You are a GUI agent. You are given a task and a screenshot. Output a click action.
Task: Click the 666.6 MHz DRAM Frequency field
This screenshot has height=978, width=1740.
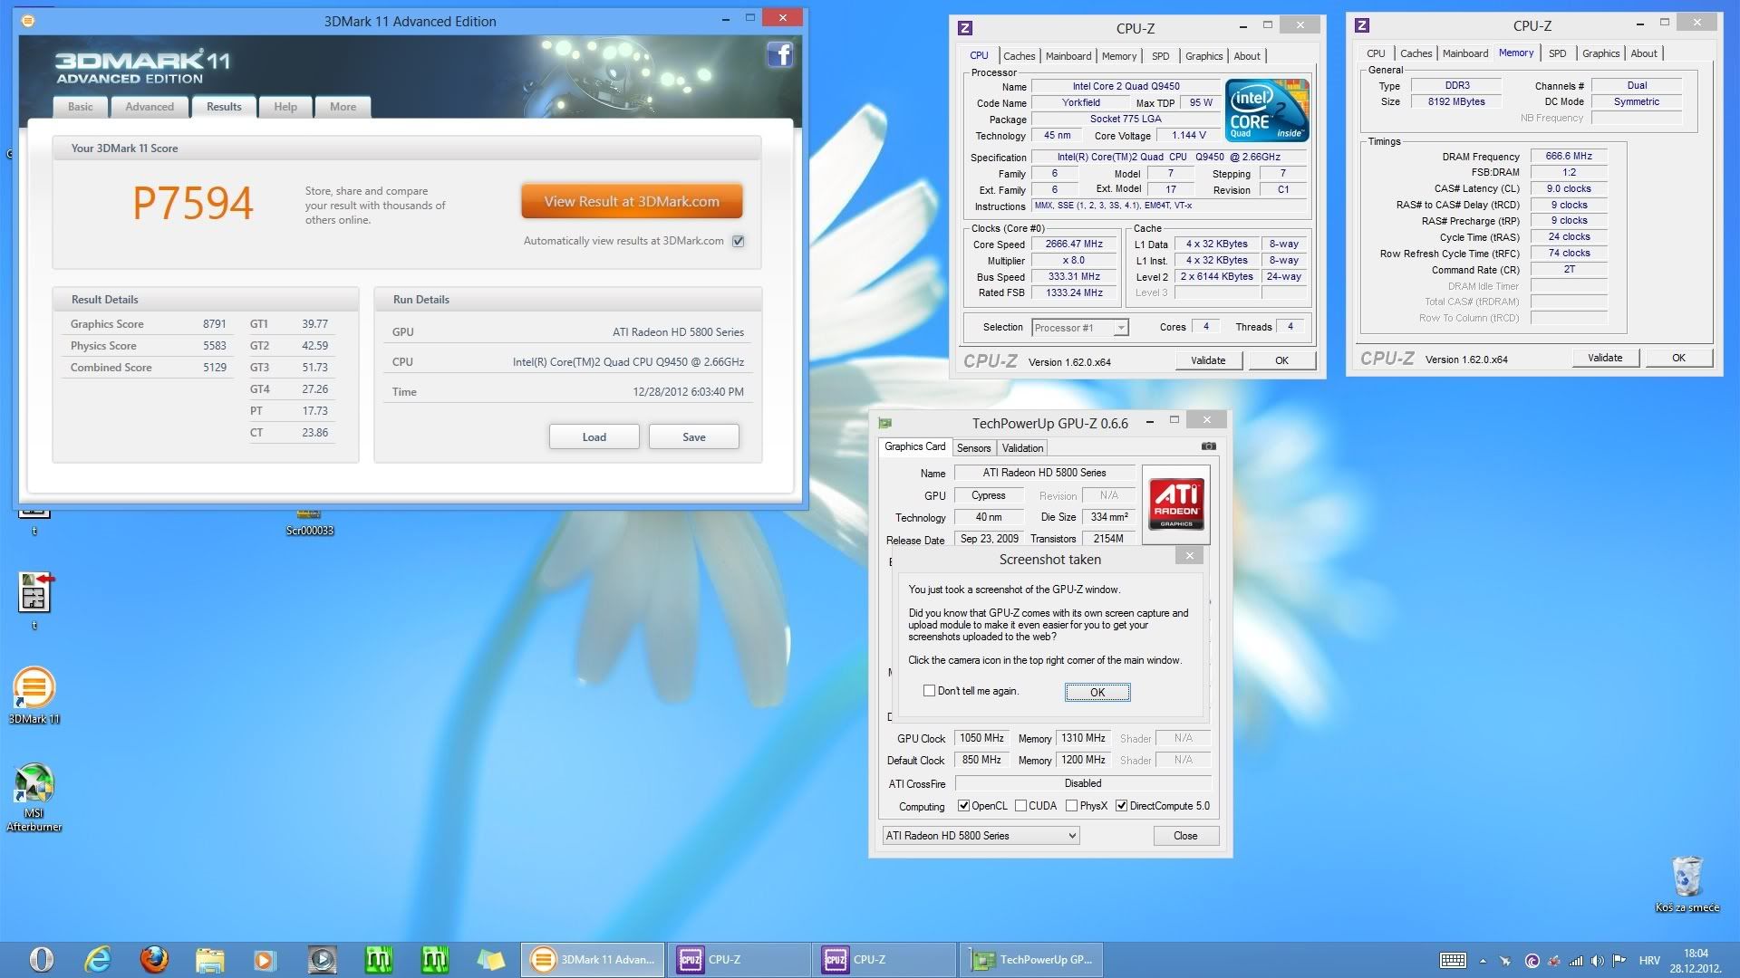[x=1569, y=157]
